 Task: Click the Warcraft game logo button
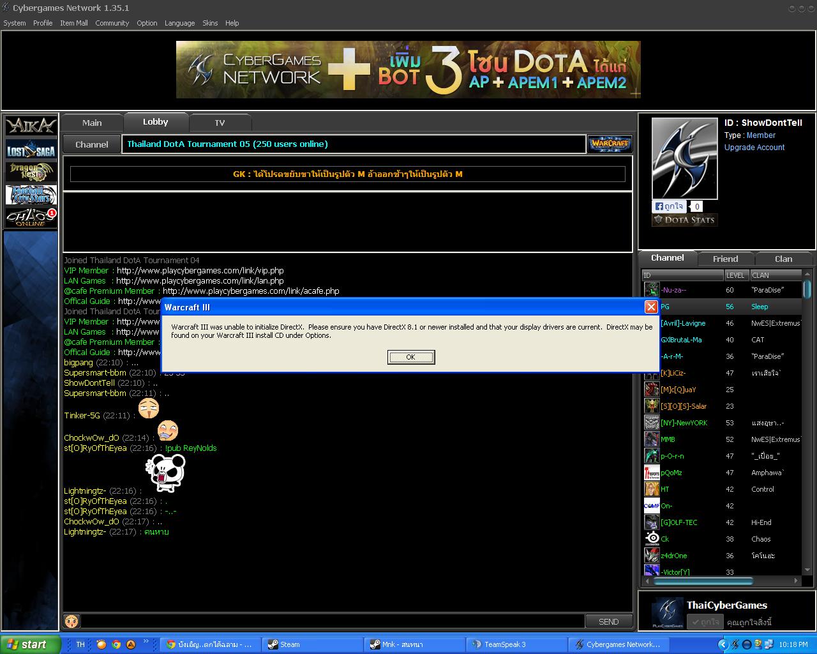(610, 144)
